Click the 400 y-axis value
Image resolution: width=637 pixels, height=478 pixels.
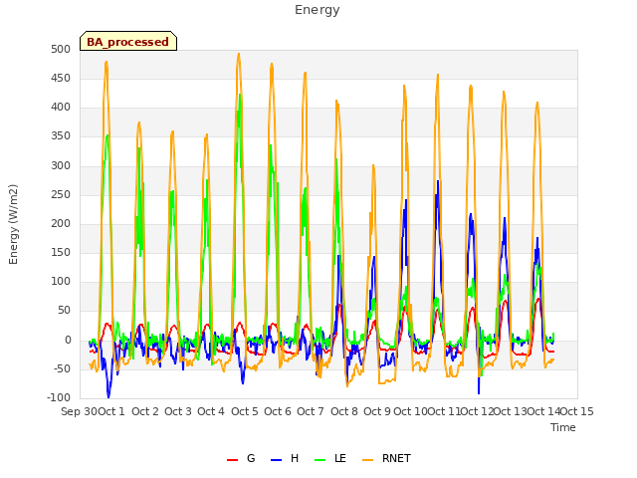tap(61, 108)
